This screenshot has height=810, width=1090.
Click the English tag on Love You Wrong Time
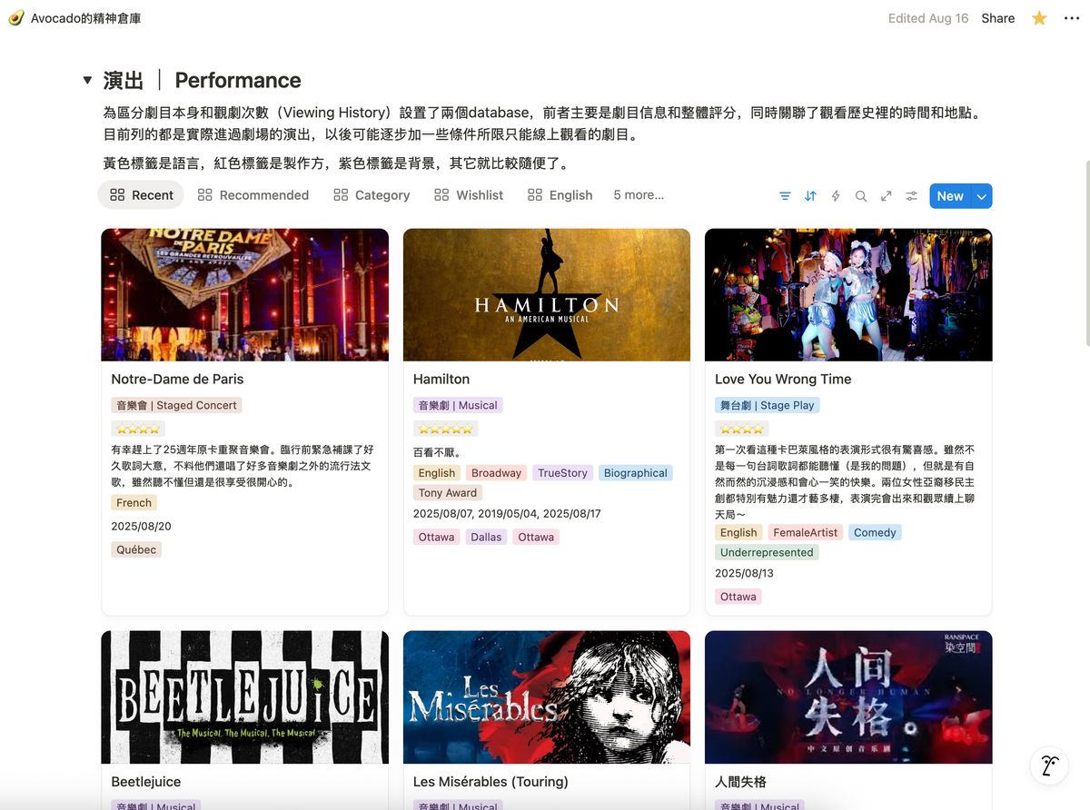click(x=738, y=532)
